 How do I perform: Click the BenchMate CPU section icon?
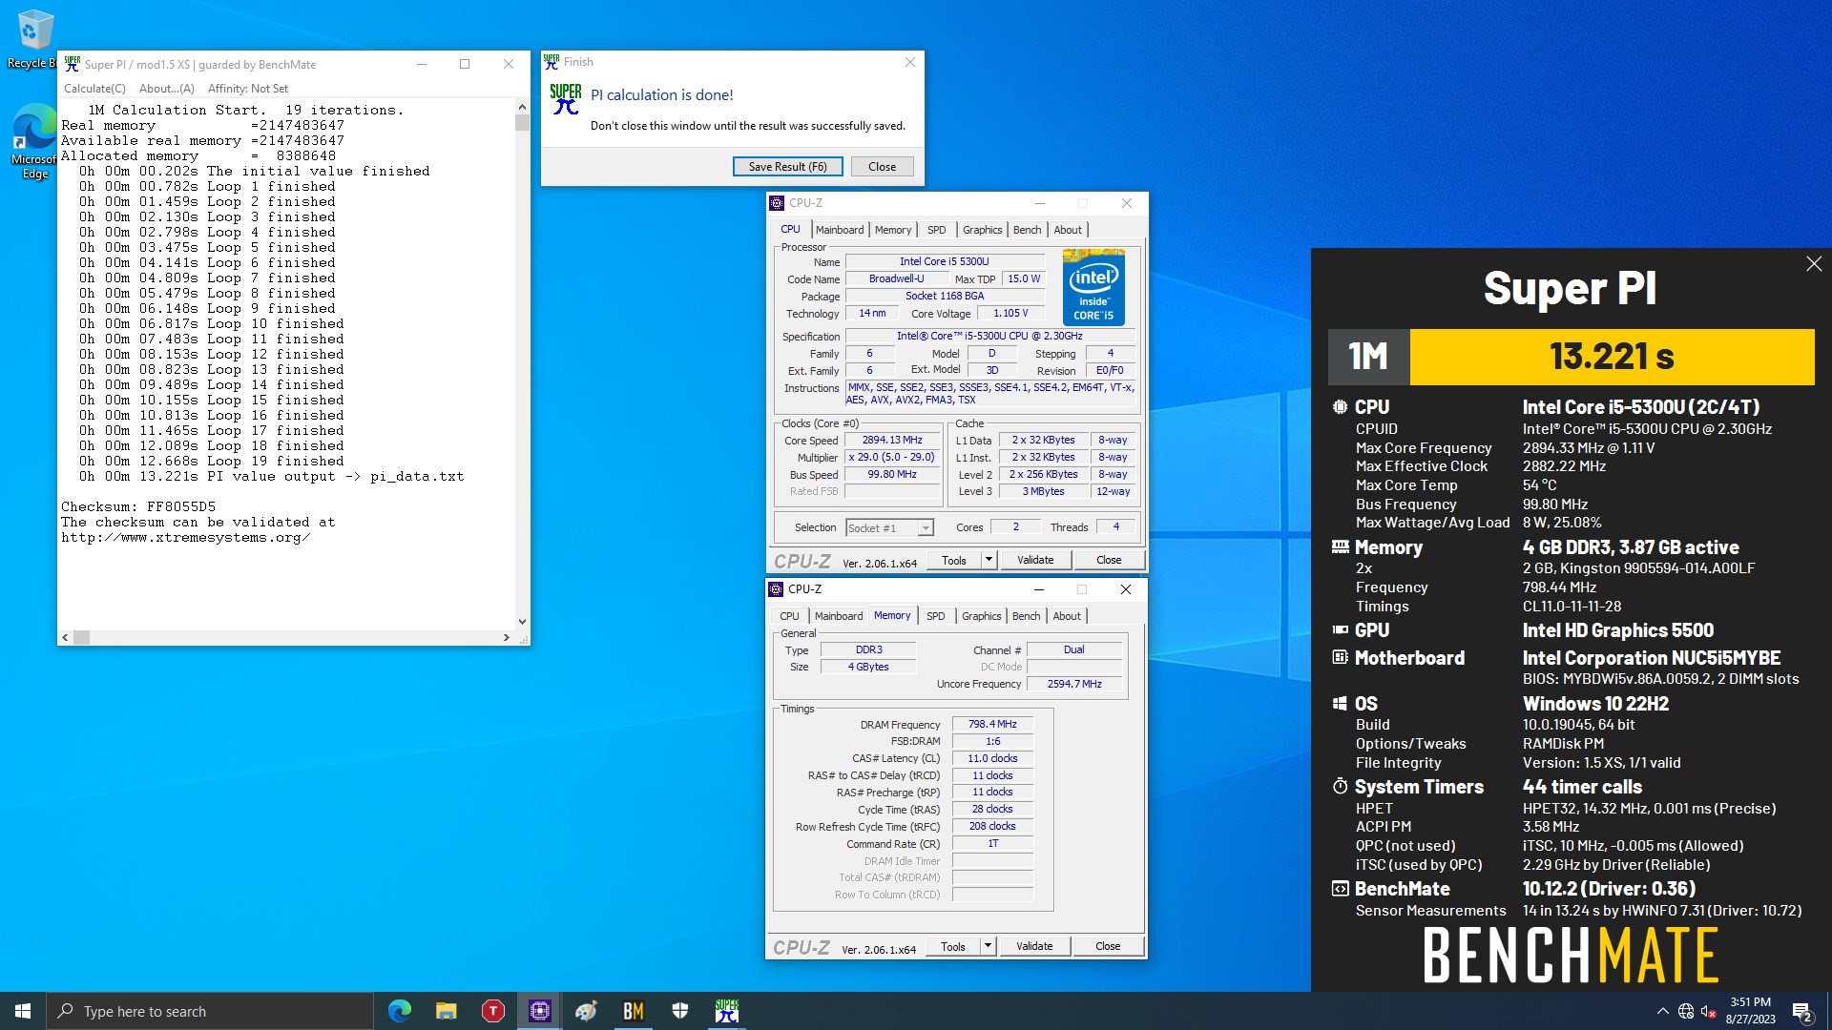[x=1341, y=407]
